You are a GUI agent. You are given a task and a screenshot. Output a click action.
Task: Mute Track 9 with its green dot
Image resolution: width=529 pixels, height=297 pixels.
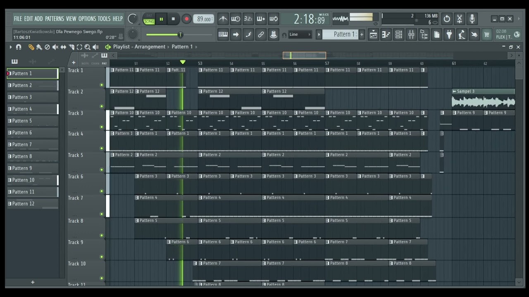[x=102, y=257]
